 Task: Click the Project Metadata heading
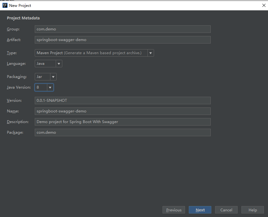pyautogui.click(x=23, y=18)
